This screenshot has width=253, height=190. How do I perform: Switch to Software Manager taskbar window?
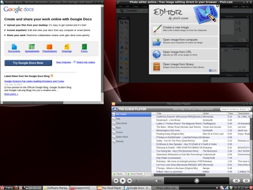(56, 188)
